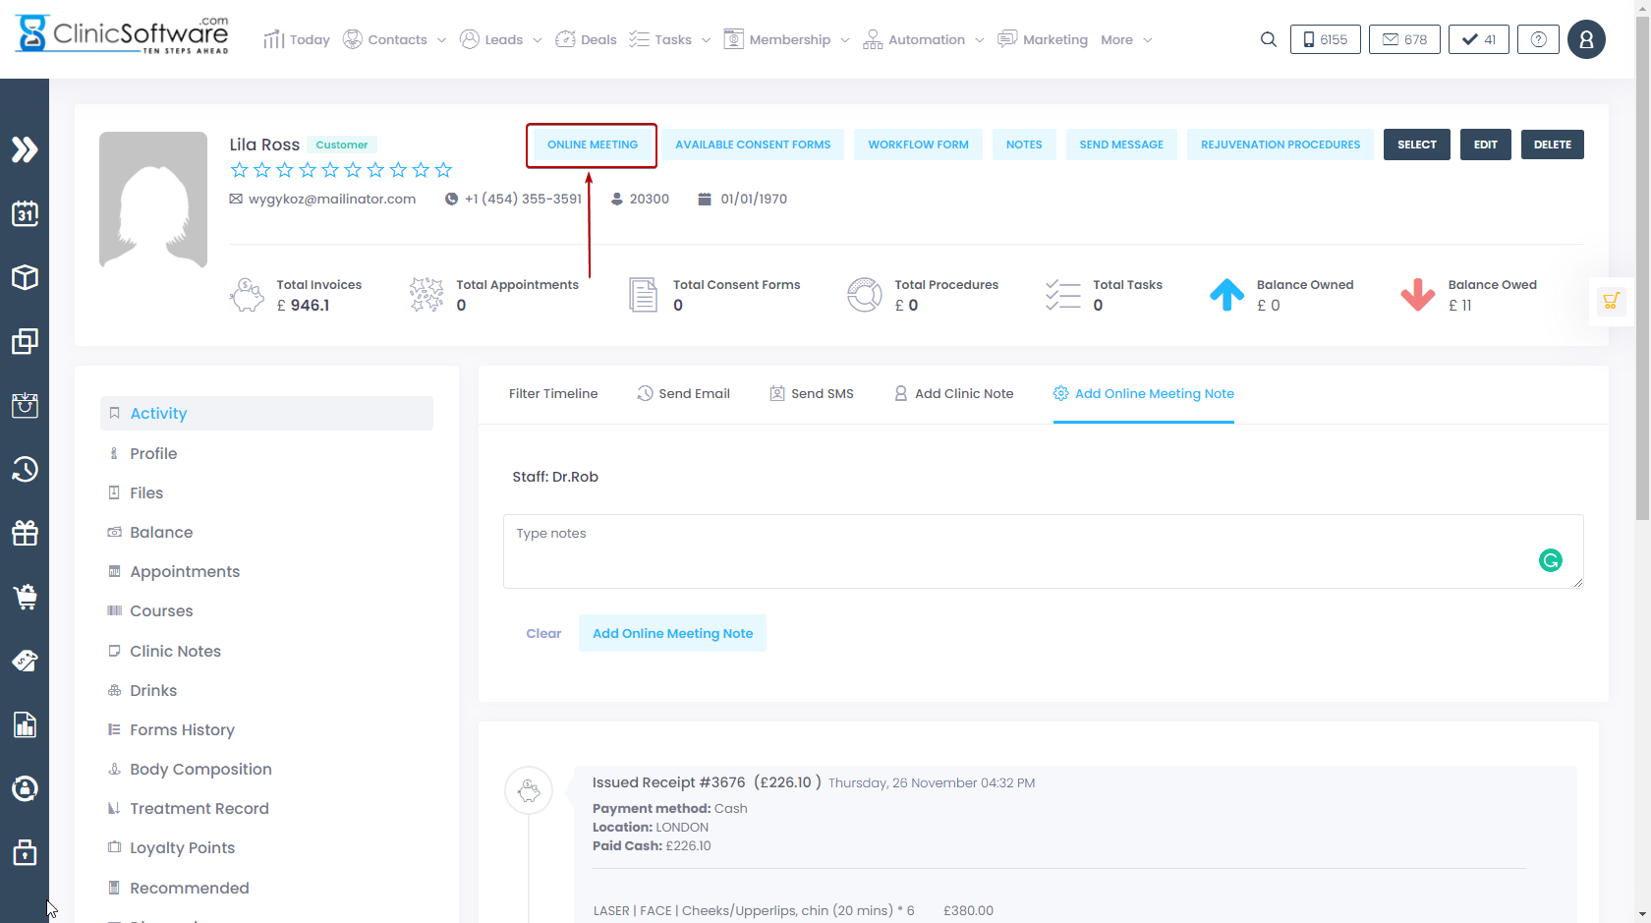Open the Membership dropdown menu
Image resolution: width=1651 pixels, height=923 pixels.
[788, 39]
